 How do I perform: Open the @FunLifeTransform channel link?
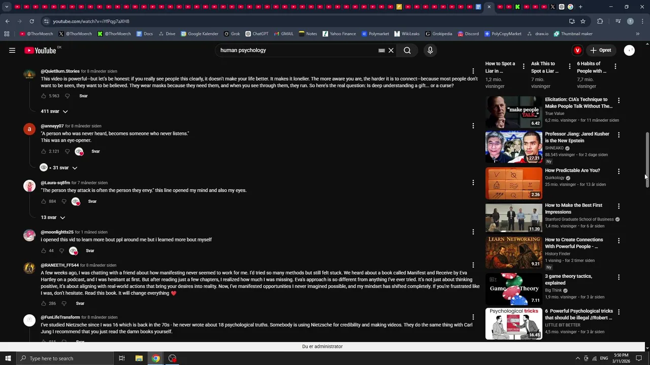click(x=60, y=317)
